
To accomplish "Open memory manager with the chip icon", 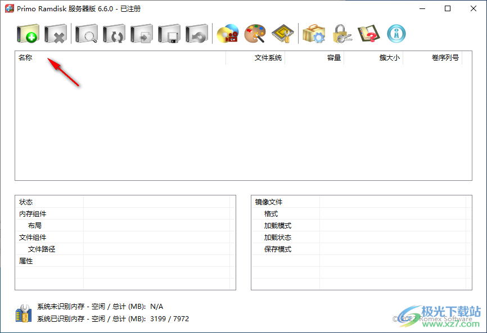I will coord(283,34).
